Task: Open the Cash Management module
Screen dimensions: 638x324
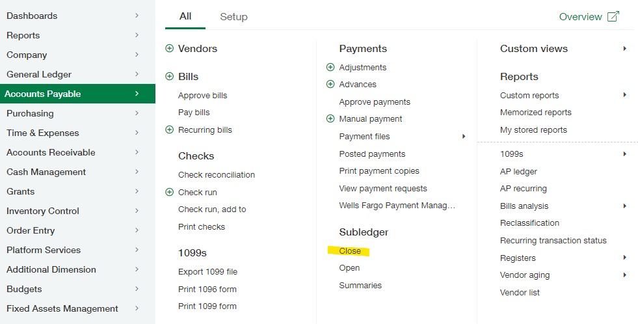Action: click(x=46, y=172)
